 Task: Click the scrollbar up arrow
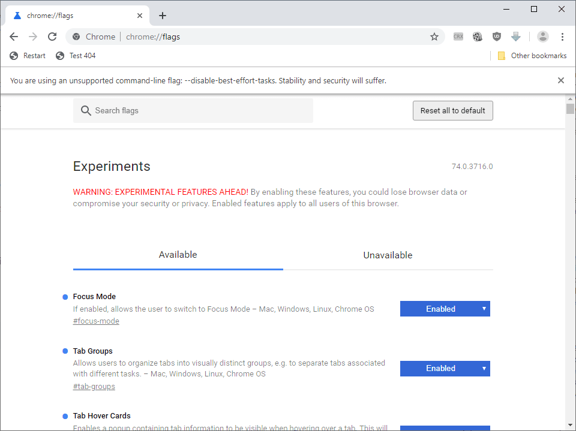tap(570, 99)
